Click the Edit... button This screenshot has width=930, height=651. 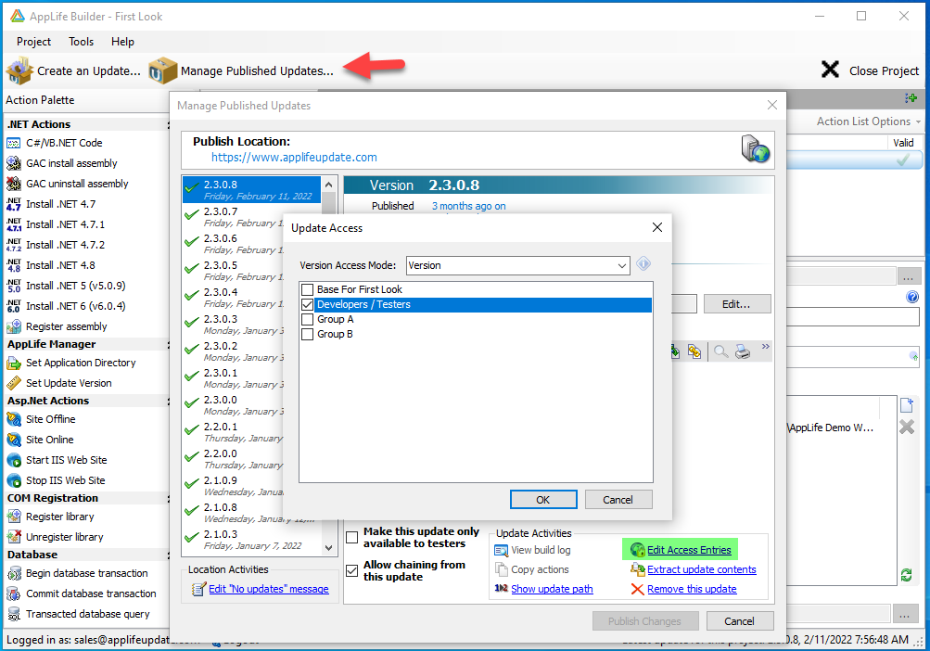pyautogui.click(x=736, y=304)
